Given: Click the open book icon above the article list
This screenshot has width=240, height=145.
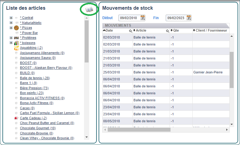Looking at the screenshot, I should tap(89, 10).
